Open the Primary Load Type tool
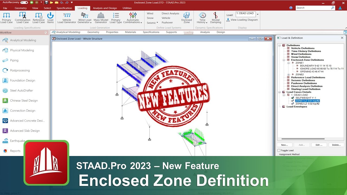The width and height of the screenshot is (347, 195). pyautogui.click(x=116, y=18)
